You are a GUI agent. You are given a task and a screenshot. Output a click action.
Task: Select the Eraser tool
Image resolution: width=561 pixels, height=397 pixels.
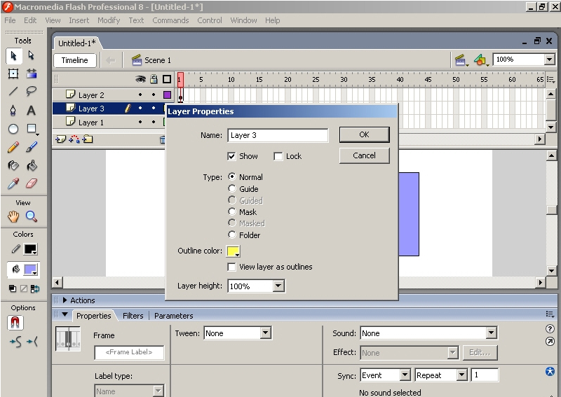32,183
